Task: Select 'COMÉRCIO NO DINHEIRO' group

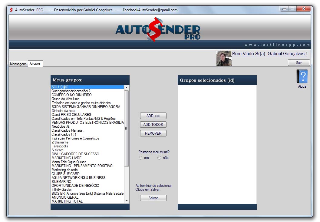Action: [87, 95]
